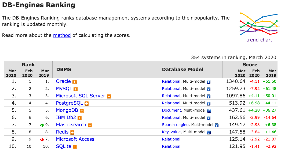
Task: Click the orange plus icon next to PostgreSQL
Action: (87, 104)
